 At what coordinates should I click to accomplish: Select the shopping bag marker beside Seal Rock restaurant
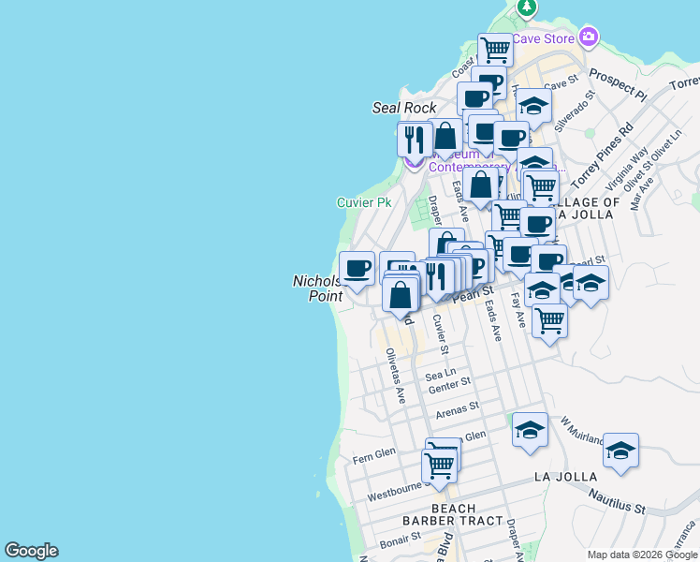[x=445, y=138]
